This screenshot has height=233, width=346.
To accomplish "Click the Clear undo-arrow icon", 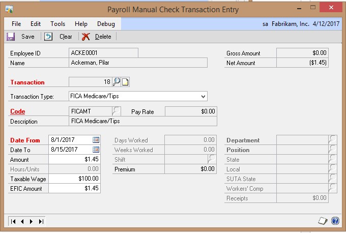I will point(48,37).
